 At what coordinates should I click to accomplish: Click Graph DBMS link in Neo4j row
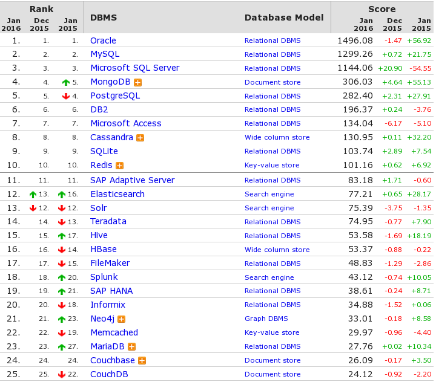266,319
